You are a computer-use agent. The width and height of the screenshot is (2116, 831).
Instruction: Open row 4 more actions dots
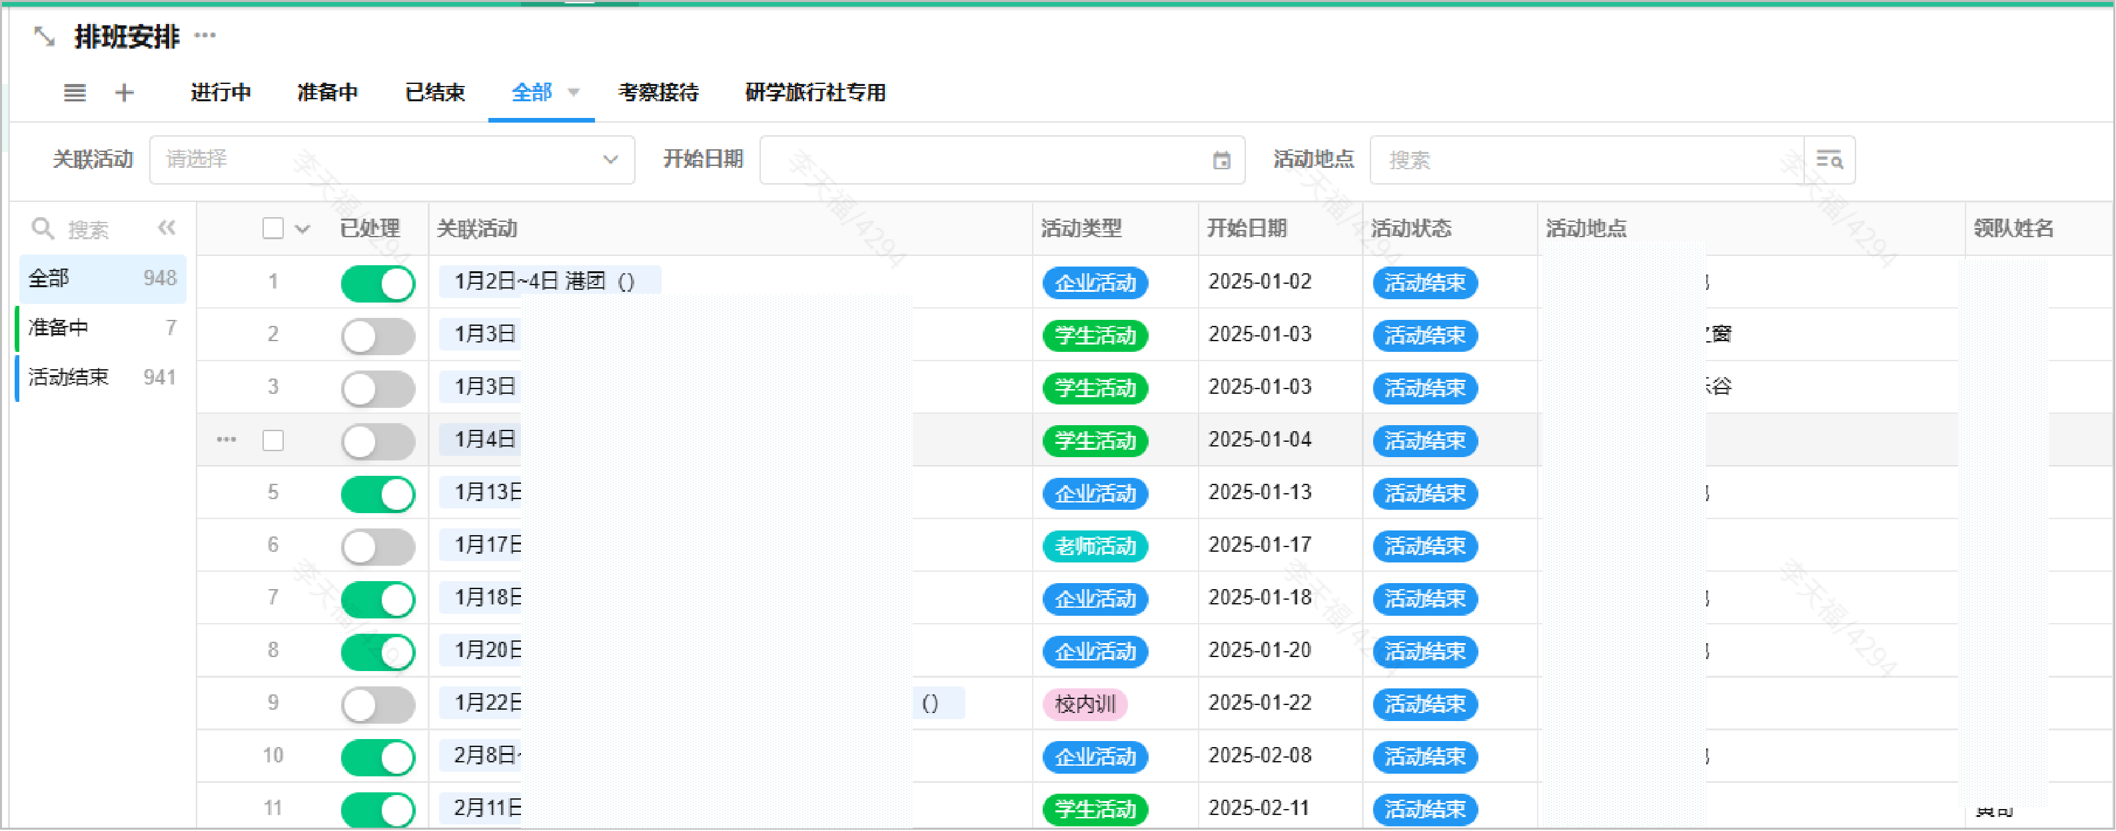227,440
